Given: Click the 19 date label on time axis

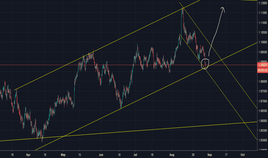Looking at the screenshot, I should pos(12,155).
